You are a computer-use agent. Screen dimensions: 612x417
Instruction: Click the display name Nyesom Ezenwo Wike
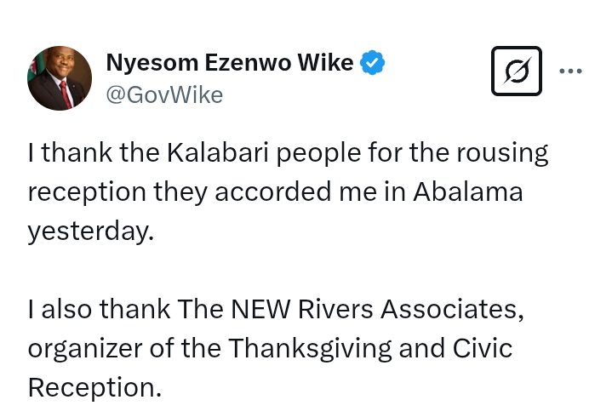tap(229, 62)
